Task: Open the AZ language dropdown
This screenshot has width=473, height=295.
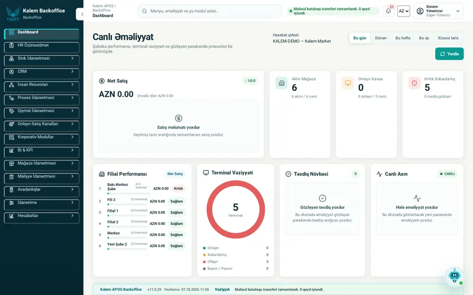Action: click(404, 11)
